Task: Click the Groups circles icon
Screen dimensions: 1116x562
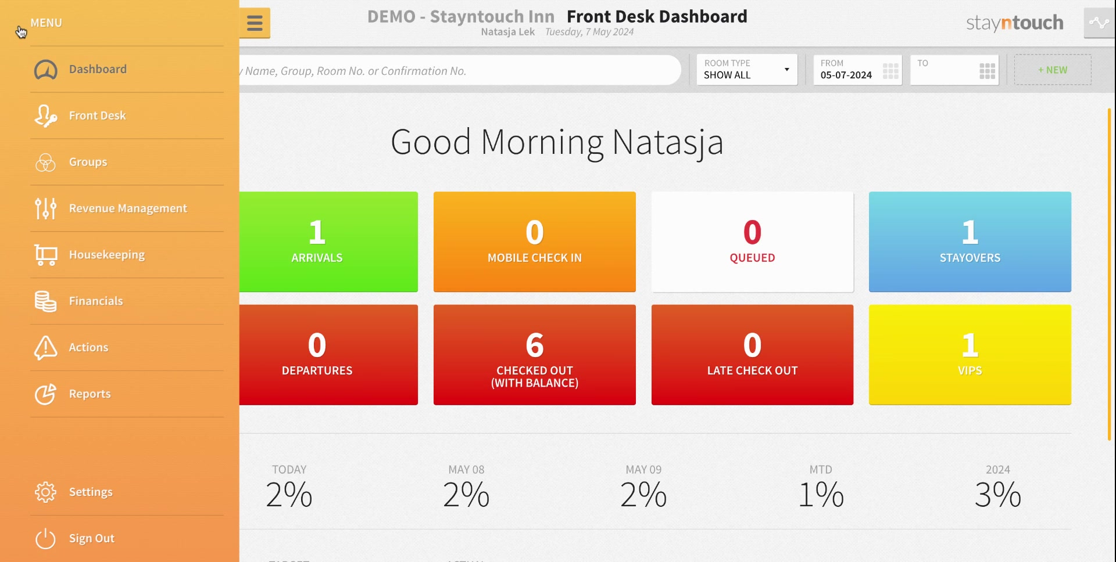Action: point(45,162)
